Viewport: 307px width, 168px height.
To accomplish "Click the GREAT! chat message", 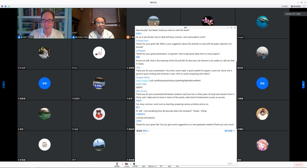I will point(139,87).
